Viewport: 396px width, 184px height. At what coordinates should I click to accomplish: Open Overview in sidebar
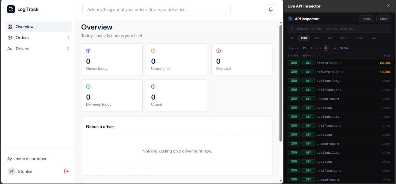click(38, 27)
